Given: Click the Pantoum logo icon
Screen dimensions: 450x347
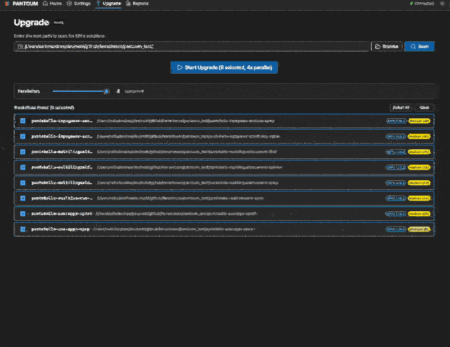Looking at the screenshot, I should click(7, 3).
